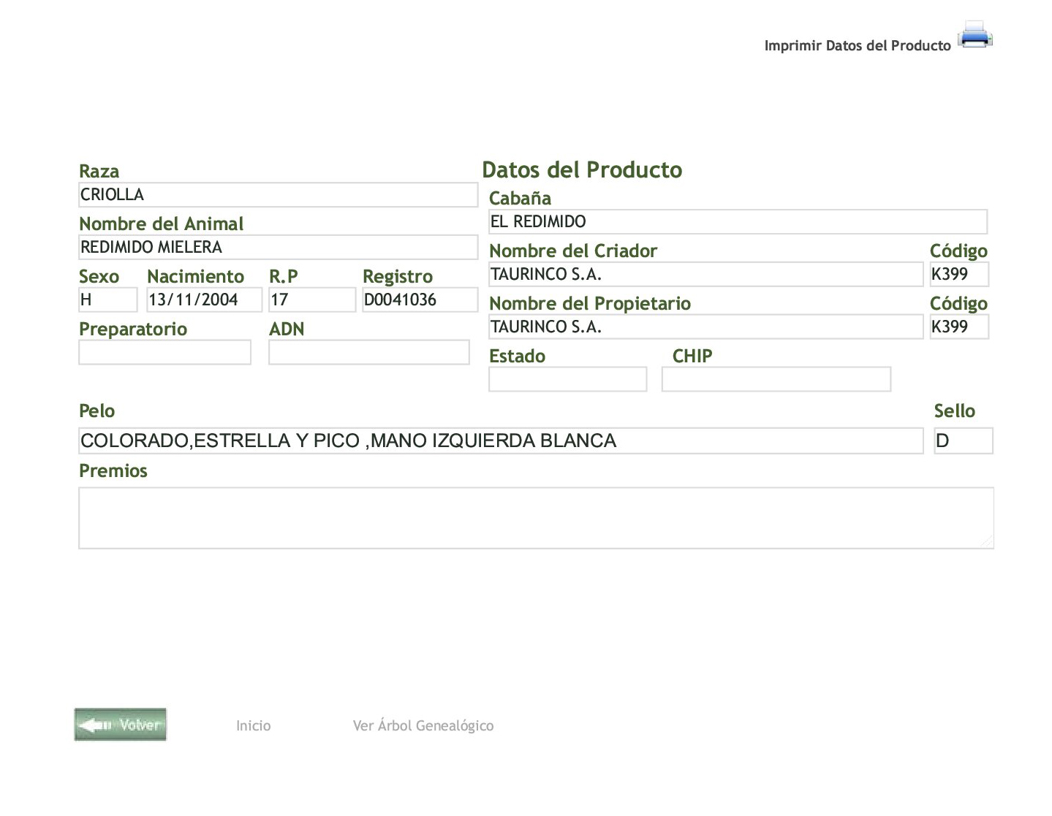
Task: Click the R.P field showing 17
Action: pos(311,300)
